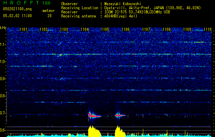Click the 1.0 kHz frequency axis label

[x=2, y=62]
